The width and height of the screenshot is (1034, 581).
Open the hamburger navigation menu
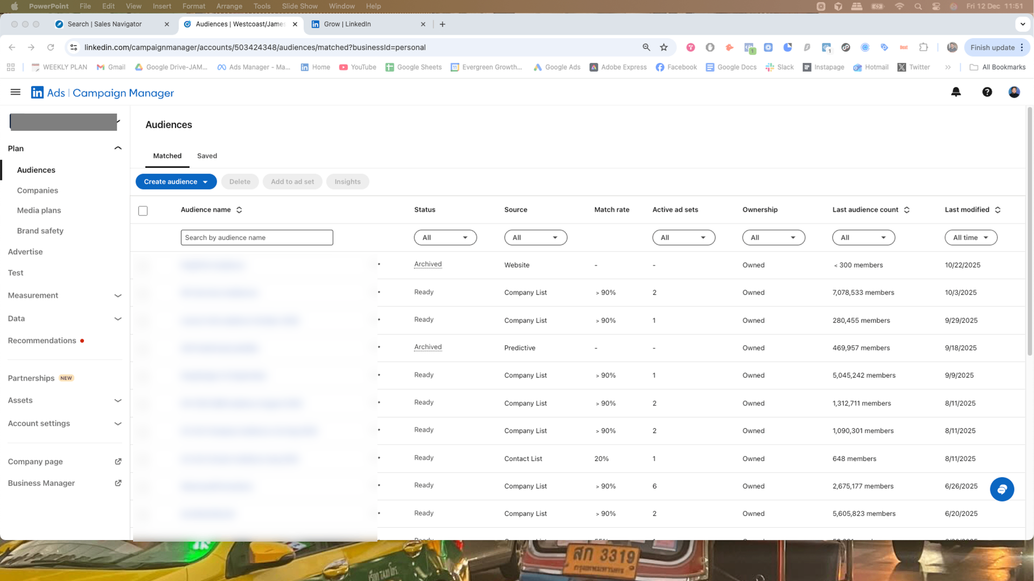point(16,92)
